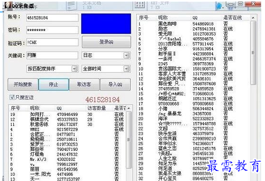Select left list row 棋牌总代

pos(67,119)
